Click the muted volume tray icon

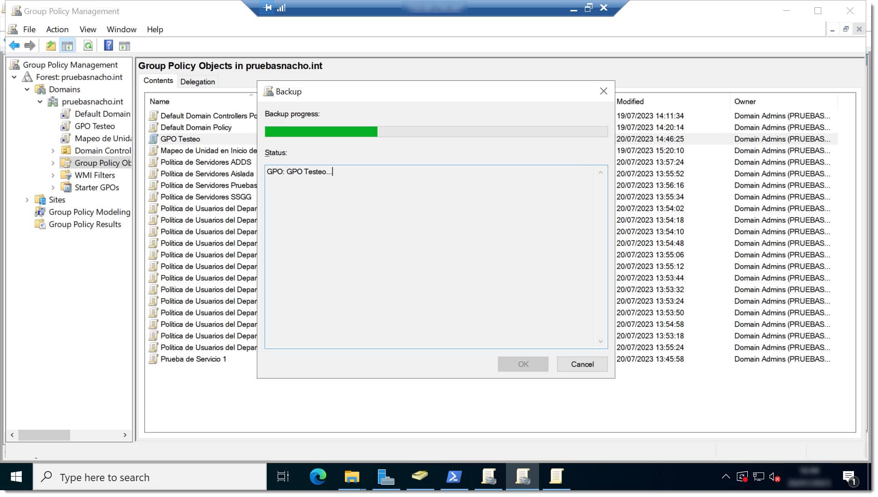click(x=775, y=477)
